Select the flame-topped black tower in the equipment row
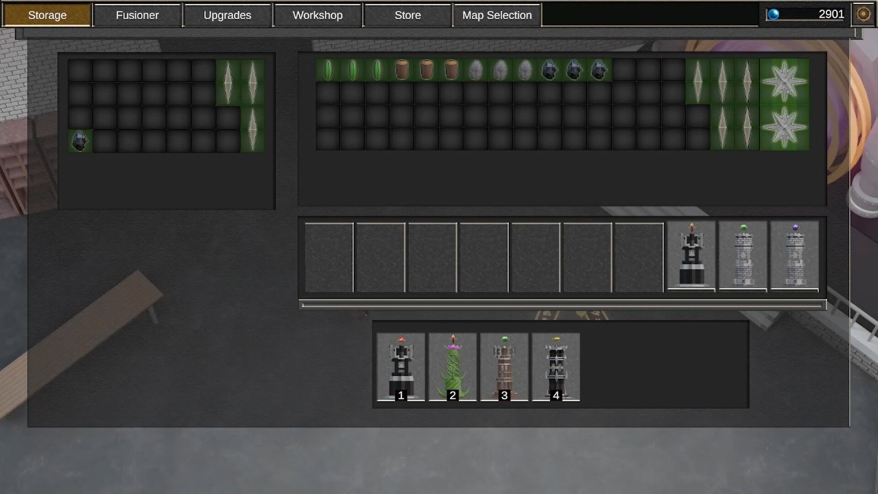 (x=691, y=256)
